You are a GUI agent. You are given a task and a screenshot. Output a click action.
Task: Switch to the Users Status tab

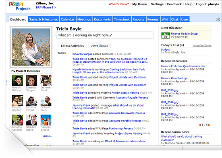point(99,45)
